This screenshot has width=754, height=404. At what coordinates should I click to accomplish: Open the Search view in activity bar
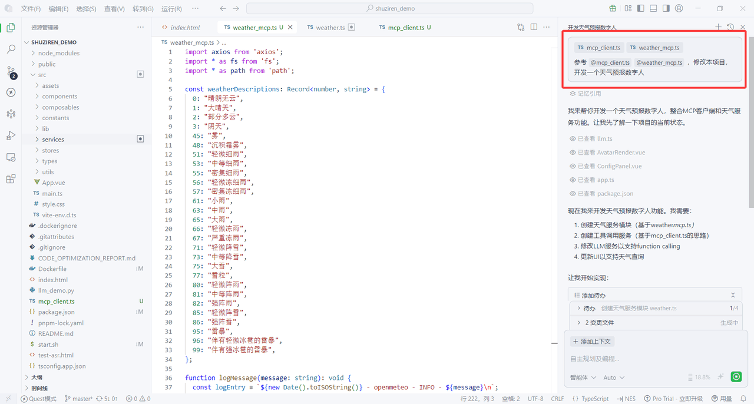coord(11,49)
